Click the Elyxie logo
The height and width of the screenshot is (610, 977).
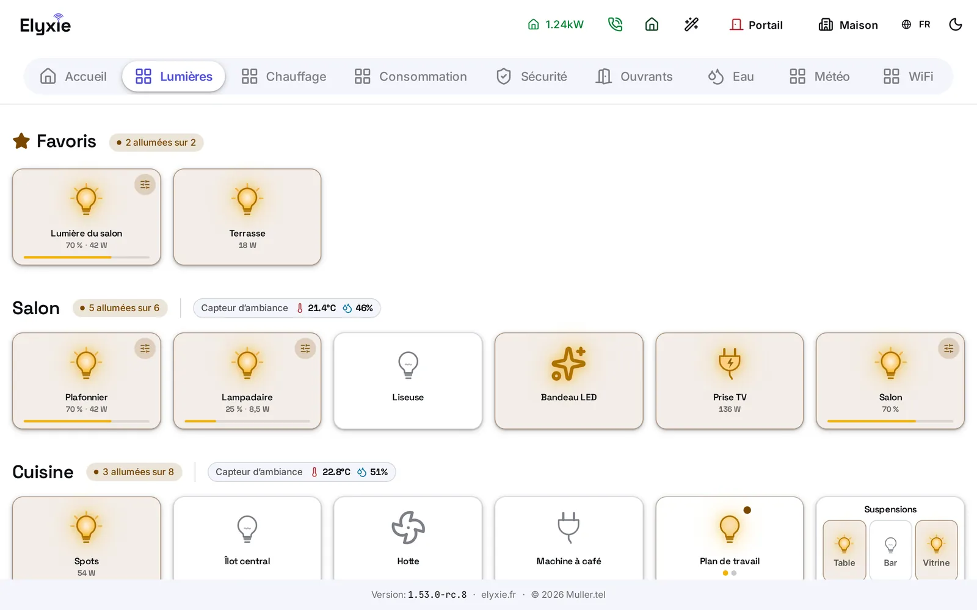(x=45, y=24)
